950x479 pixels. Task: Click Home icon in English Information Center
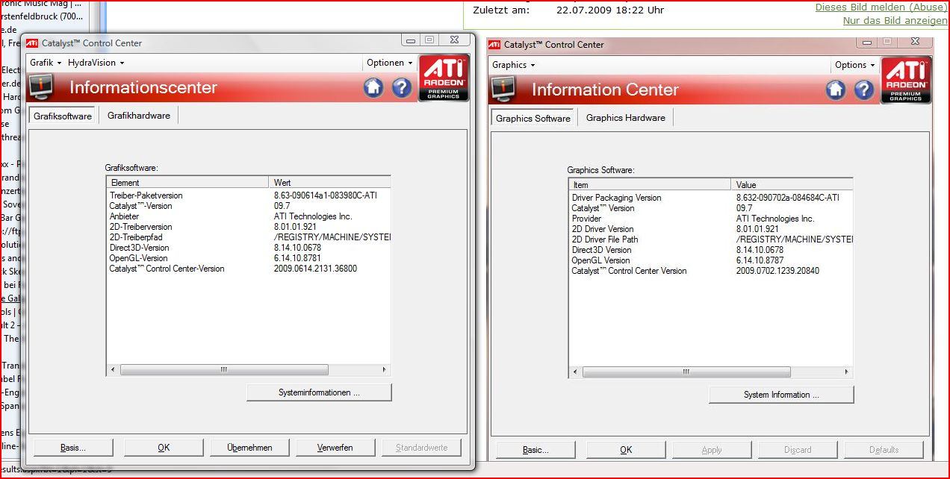(x=836, y=90)
